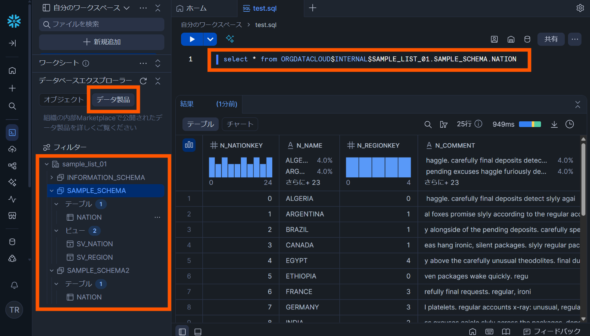The height and width of the screenshot is (336, 590).
Task: Search within the results table
Action: pos(428,124)
